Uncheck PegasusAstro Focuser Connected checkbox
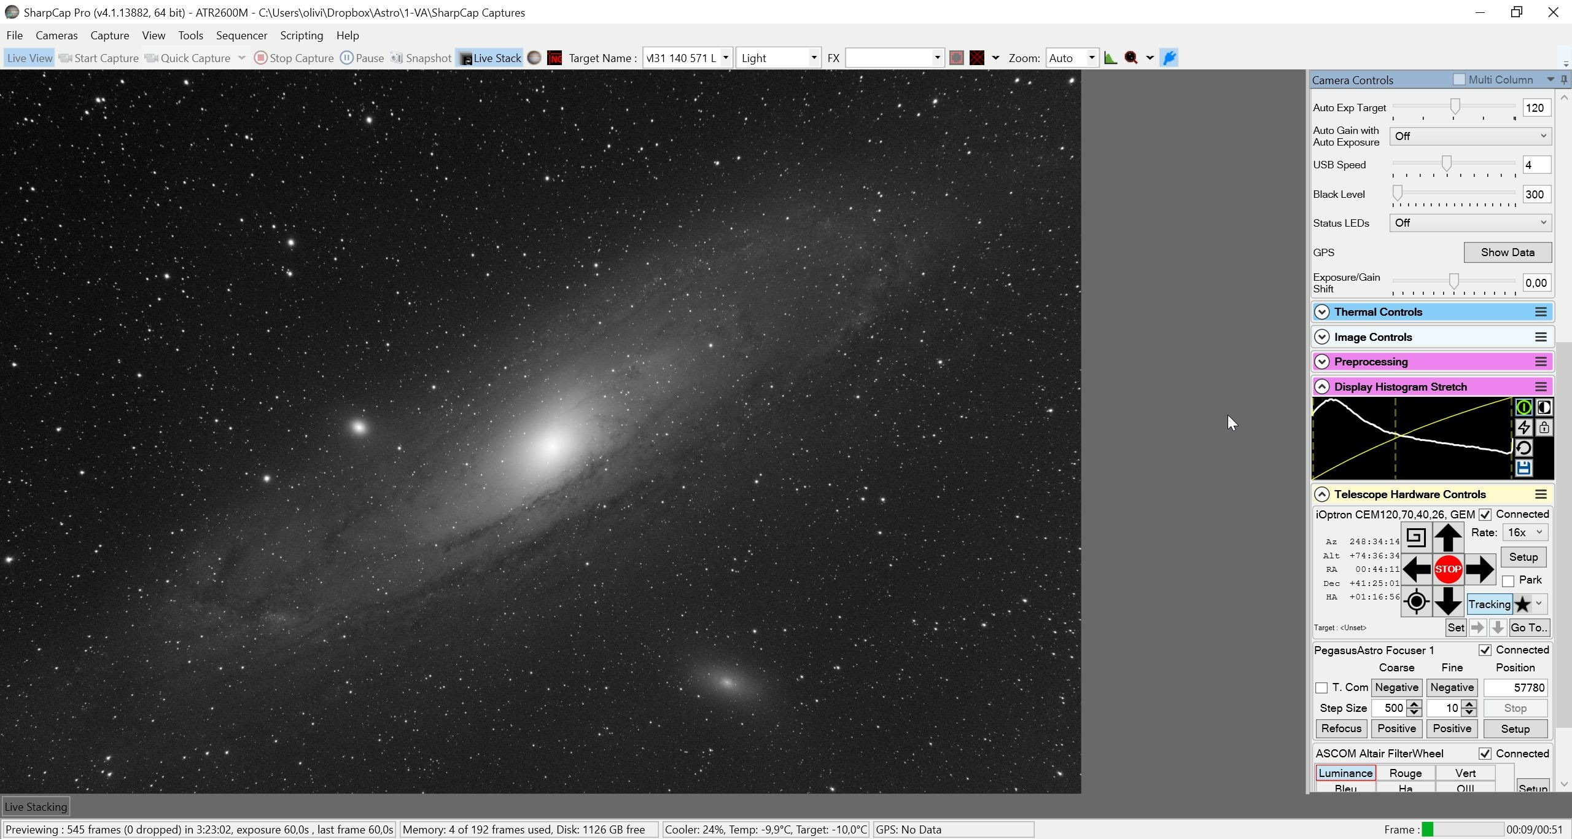The width and height of the screenshot is (1572, 839). pos(1485,650)
